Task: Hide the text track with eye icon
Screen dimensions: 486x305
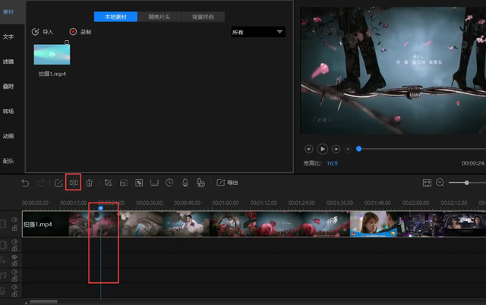Action: click(14, 257)
